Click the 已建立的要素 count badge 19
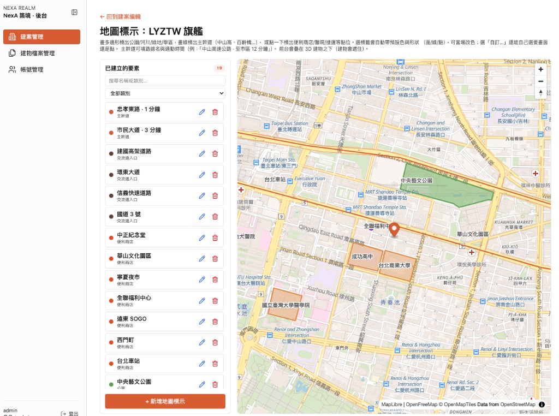The width and height of the screenshot is (559, 416). point(219,68)
